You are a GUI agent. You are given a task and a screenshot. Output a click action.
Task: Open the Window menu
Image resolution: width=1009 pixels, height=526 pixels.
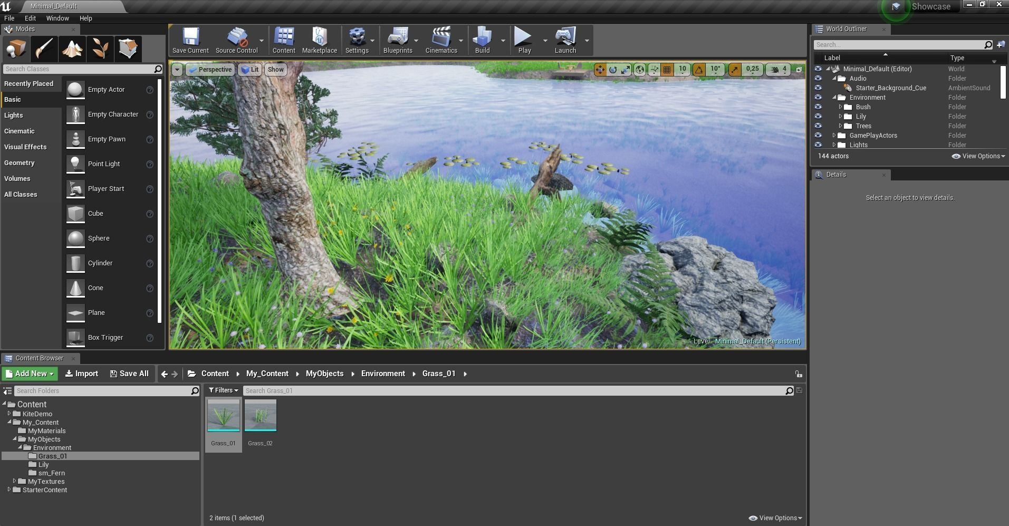click(x=57, y=18)
